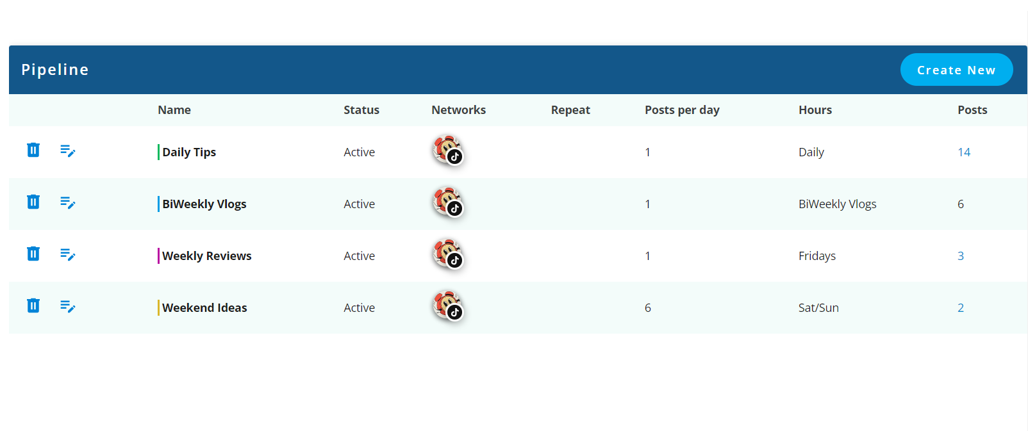The width and height of the screenshot is (1028, 431).
Task: Click the Weekly Reviews network avatar
Action: (447, 254)
